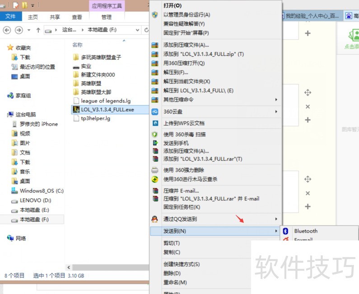359x294 pixels.
Task: Select the 英雄联盟 folder
Action: click(x=91, y=83)
